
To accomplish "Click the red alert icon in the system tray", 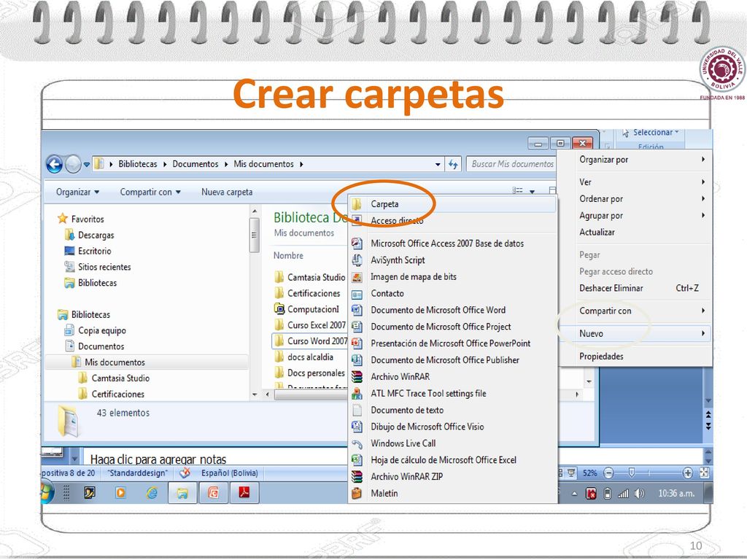I will pos(591,494).
